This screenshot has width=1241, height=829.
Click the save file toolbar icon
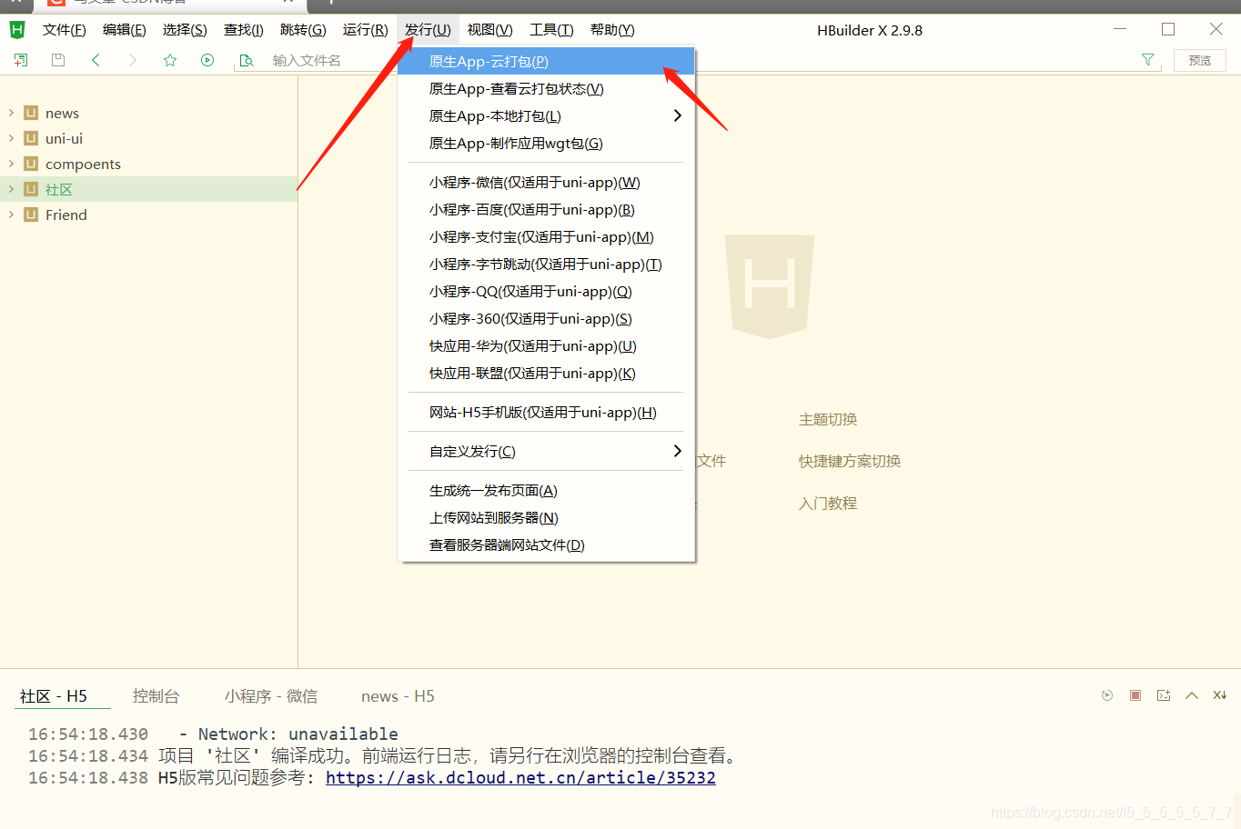click(x=58, y=60)
